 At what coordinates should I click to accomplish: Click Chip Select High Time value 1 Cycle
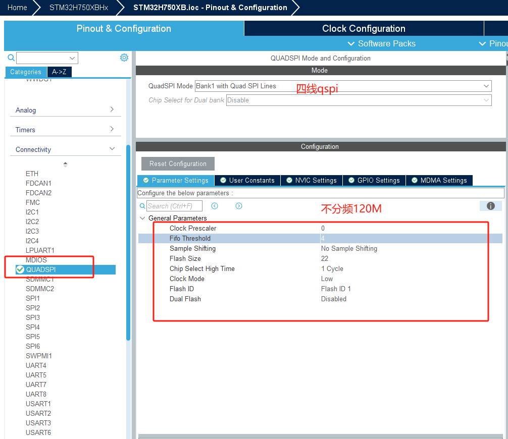332,269
